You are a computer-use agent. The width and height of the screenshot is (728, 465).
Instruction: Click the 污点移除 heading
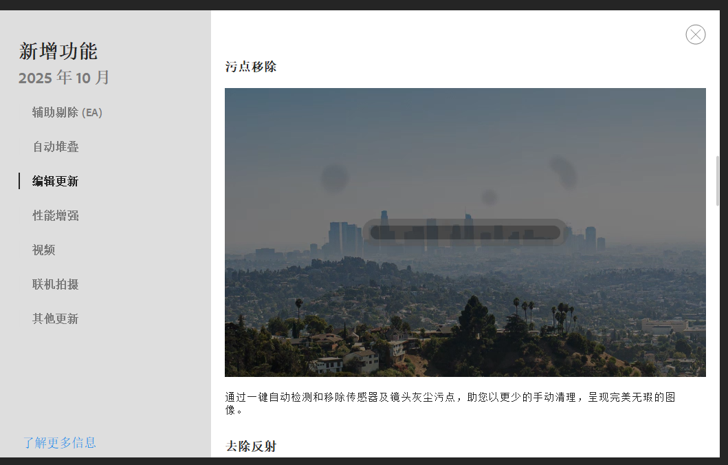[251, 67]
